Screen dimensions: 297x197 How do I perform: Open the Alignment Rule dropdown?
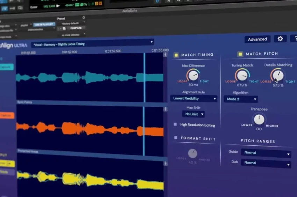coord(194,99)
